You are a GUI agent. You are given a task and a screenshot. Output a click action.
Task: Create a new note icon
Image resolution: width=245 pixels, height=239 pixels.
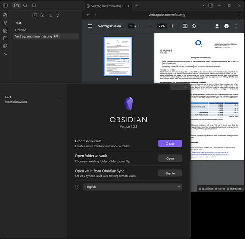click(35, 15)
